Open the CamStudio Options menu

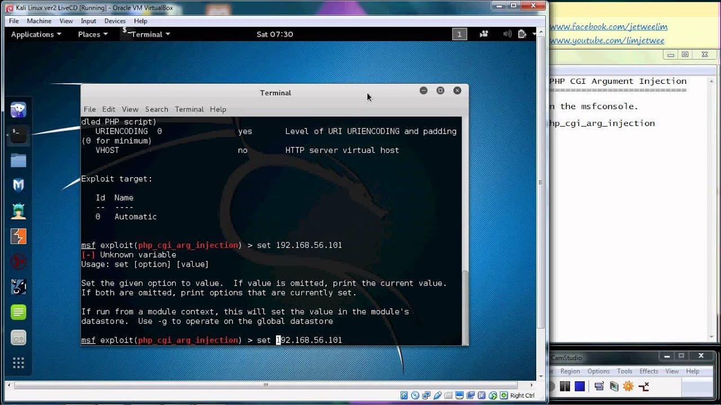coord(598,371)
